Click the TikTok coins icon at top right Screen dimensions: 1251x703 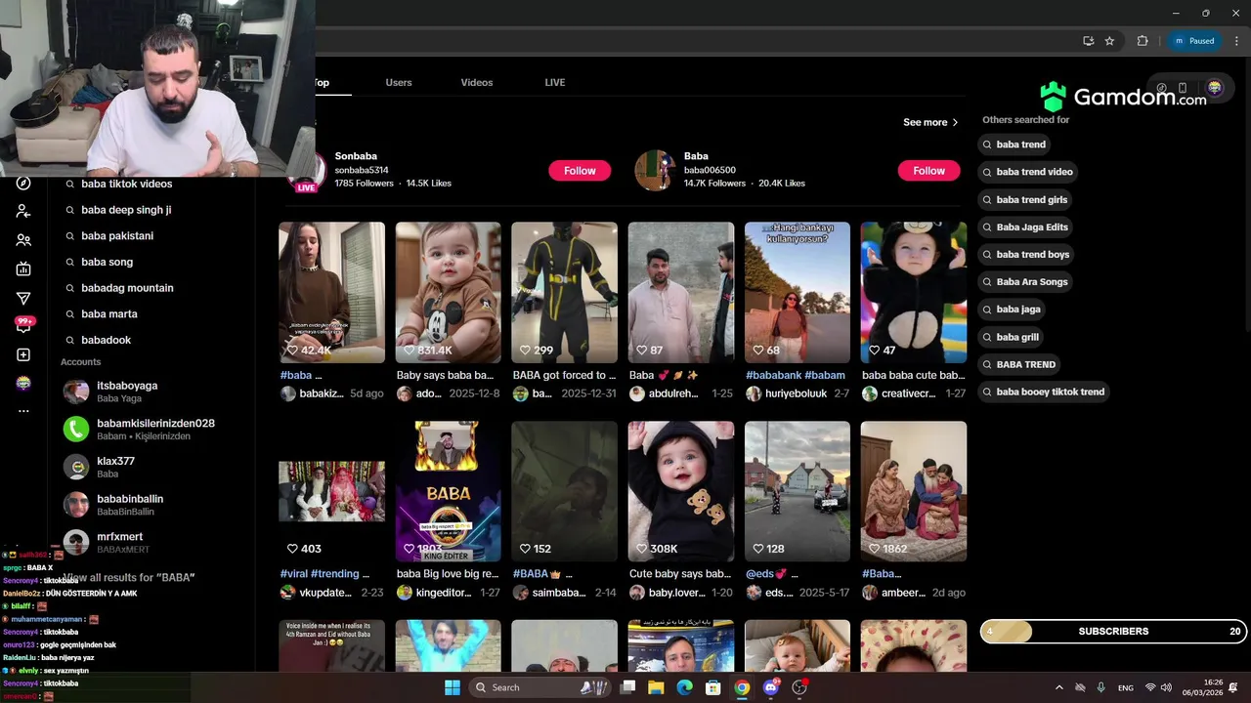coord(1161,88)
